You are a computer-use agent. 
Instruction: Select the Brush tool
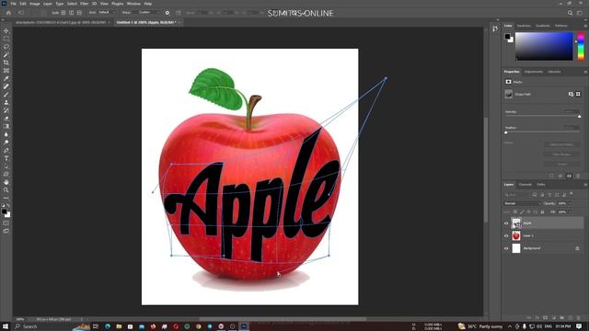tap(6, 94)
